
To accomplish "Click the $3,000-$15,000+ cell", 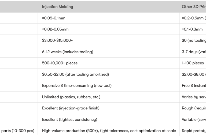I will [57, 41].
